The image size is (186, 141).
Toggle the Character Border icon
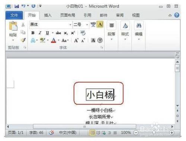(x=100, y=24)
